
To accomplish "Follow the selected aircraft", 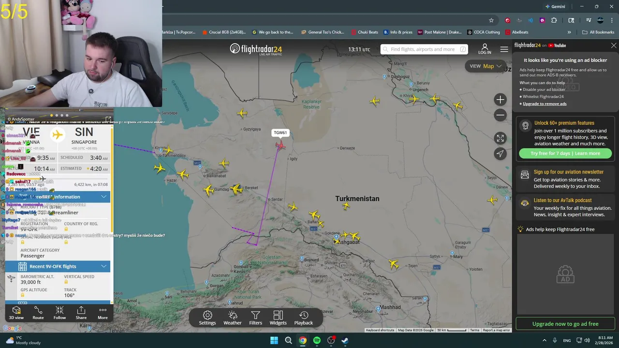I will (59, 313).
